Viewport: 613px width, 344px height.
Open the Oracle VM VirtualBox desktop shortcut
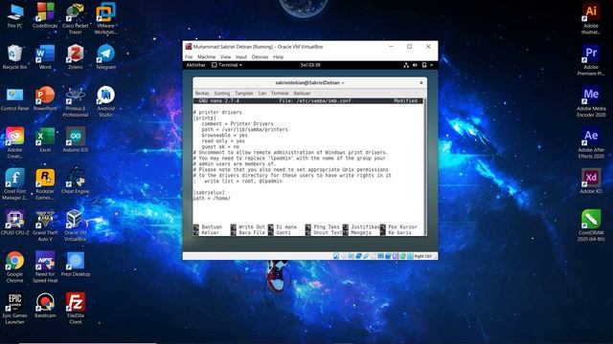pyautogui.click(x=75, y=226)
